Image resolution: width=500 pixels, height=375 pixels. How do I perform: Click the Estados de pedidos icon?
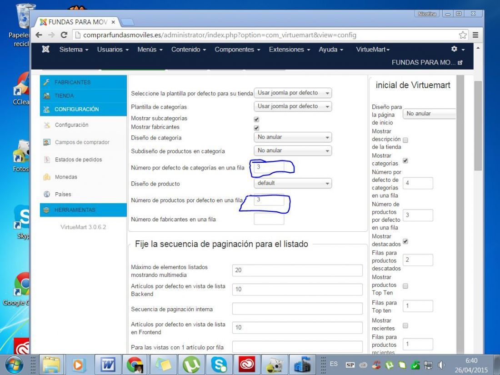(x=47, y=160)
